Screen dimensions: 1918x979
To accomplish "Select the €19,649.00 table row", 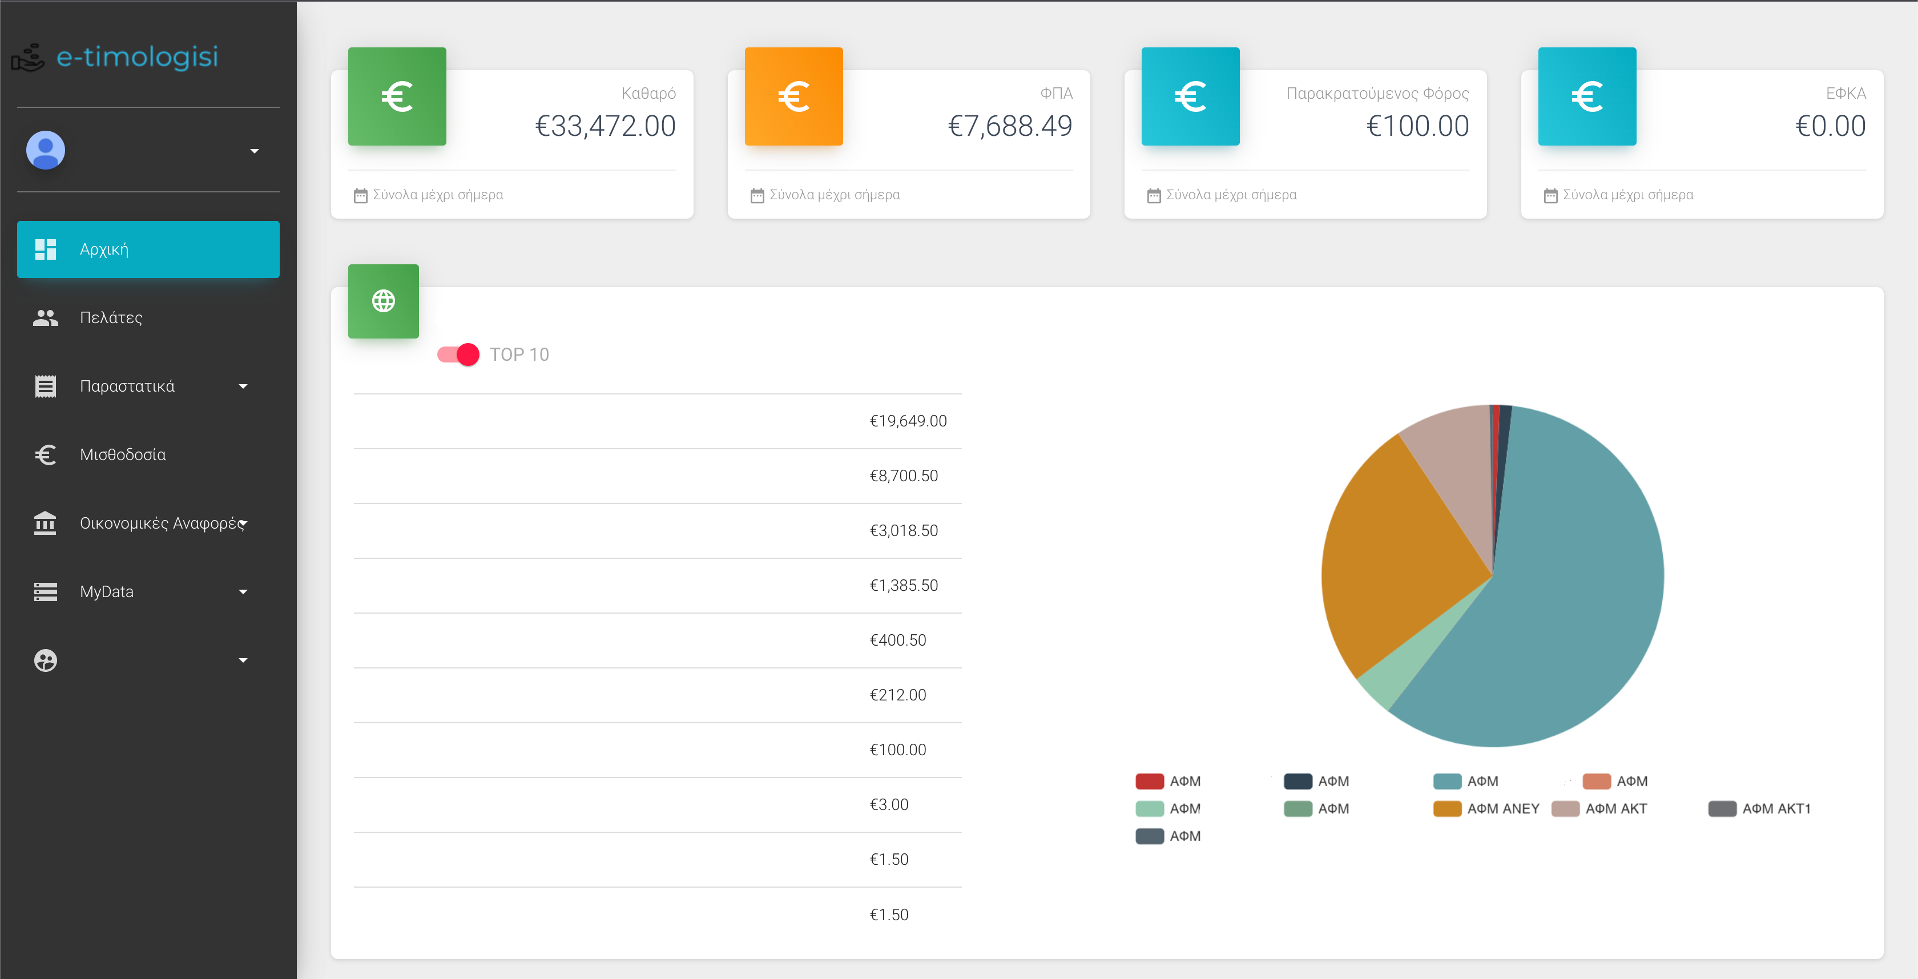I will pos(658,421).
